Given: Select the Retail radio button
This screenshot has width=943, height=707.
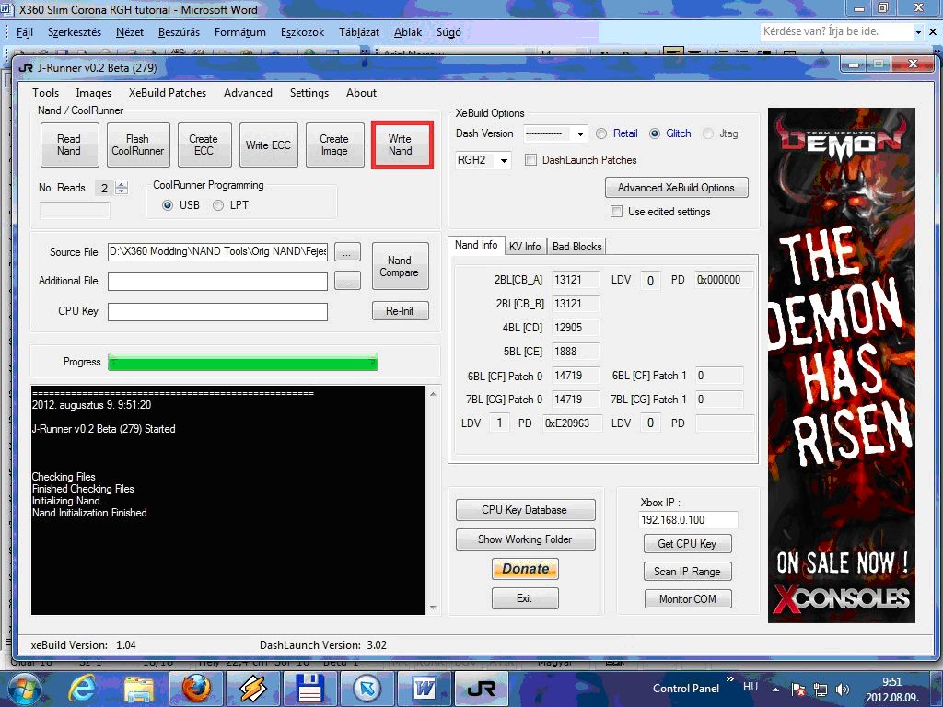Looking at the screenshot, I should pyautogui.click(x=601, y=133).
